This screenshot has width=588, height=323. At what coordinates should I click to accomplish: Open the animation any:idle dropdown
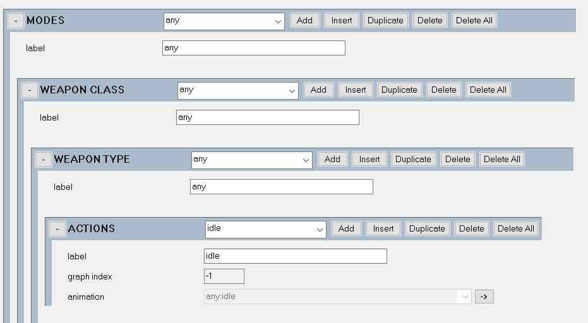tap(337, 297)
